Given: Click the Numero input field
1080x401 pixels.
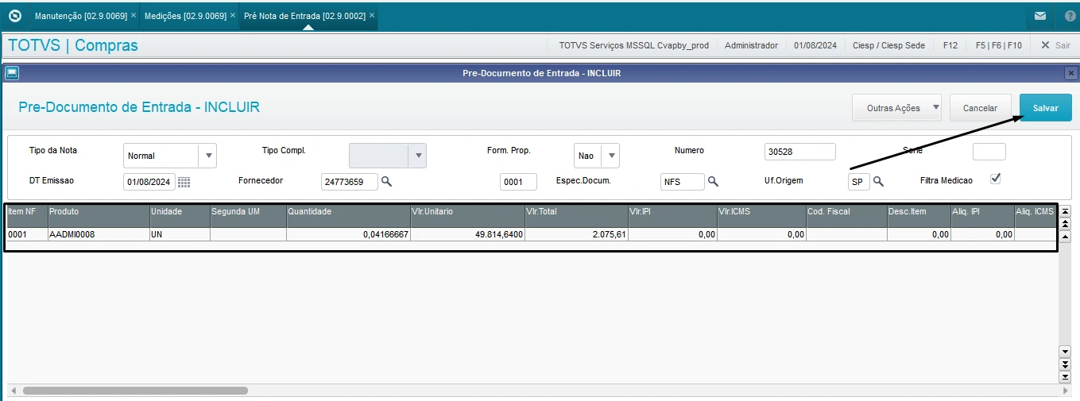Looking at the screenshot, I should pos(799,152).
